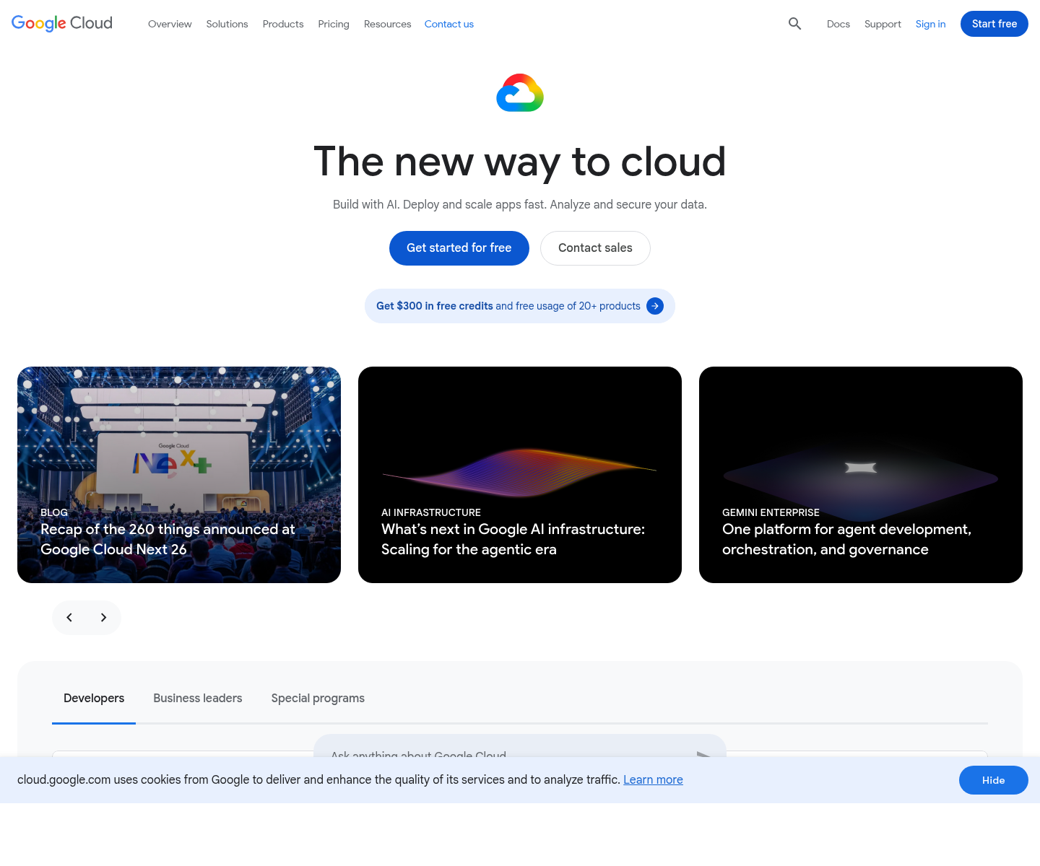
Task: Go to Docs
Action: coord(838,24)
